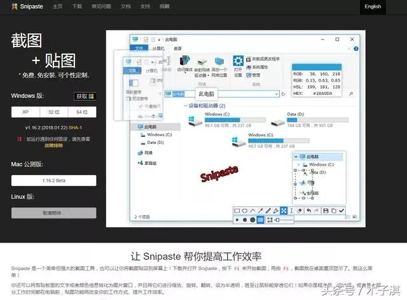Open the SHA-1 checksum link
This screenshot has height=300, width=407.
tap(75, 127)
